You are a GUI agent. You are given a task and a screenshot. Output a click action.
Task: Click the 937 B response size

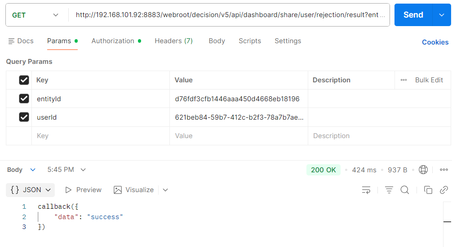click(397, 170)
